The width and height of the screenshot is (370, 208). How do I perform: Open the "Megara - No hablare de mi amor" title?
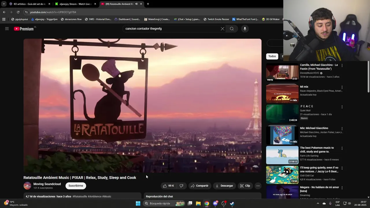(319, 189)
